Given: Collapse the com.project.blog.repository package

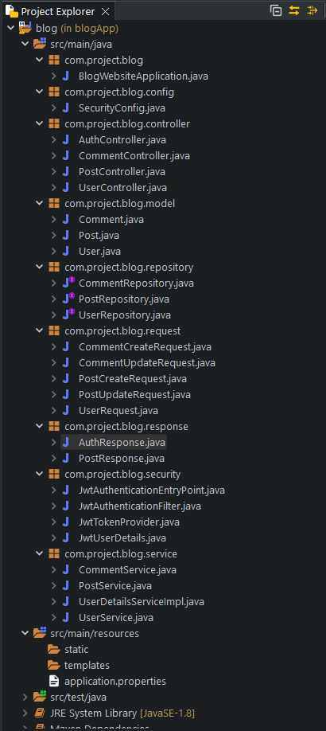Looking at the screenshot, I should pos(39,267).
